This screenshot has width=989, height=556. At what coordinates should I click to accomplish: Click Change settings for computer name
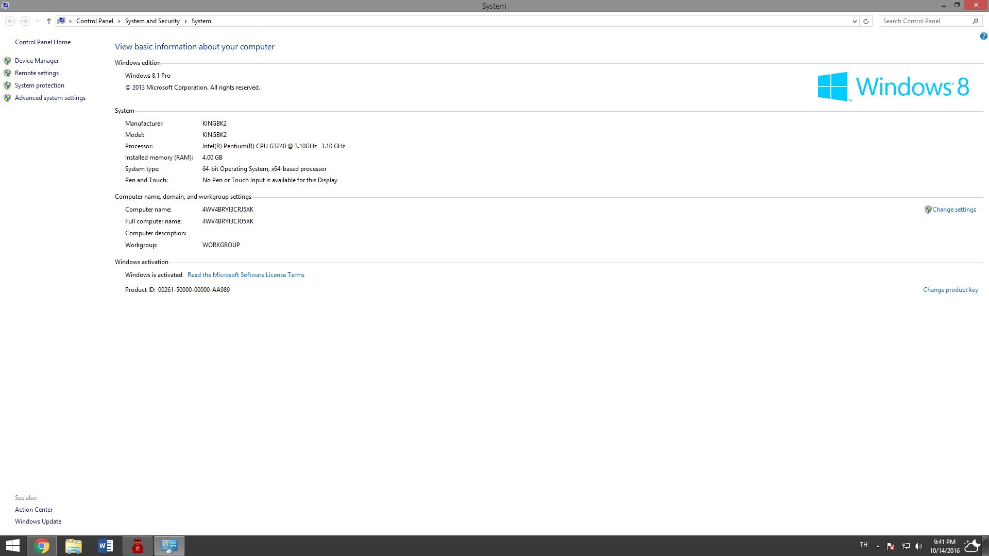click(x=953, y=210)
